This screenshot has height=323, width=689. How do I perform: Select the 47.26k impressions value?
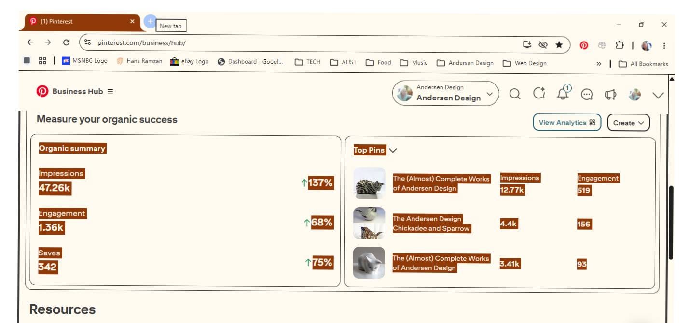tap(55, 188)
